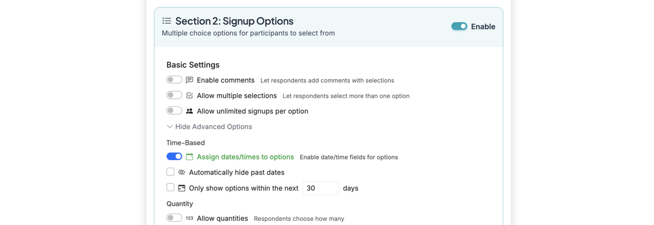This screenshot has height=225, width=654.
Task: Click the Section 2: Signup Options heading
Action: (x=234, y=21)
